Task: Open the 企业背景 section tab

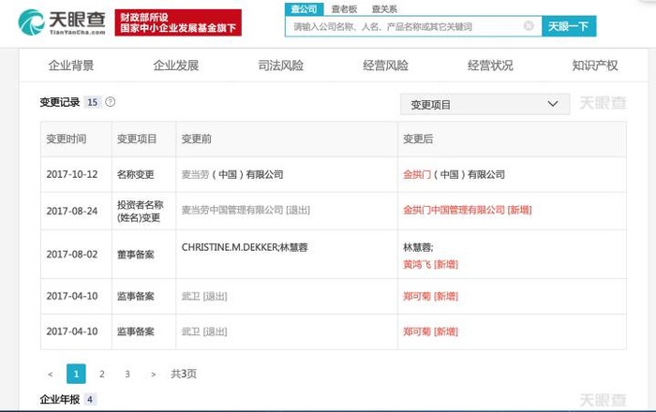Action: coord(71,66)
